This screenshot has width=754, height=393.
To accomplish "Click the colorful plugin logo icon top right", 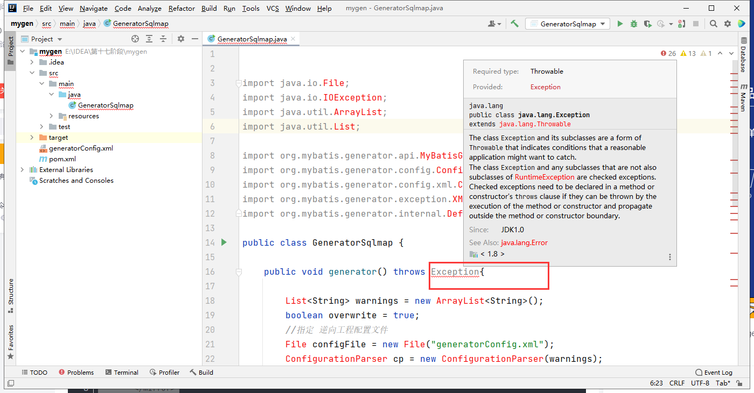I will coord(742,24).
